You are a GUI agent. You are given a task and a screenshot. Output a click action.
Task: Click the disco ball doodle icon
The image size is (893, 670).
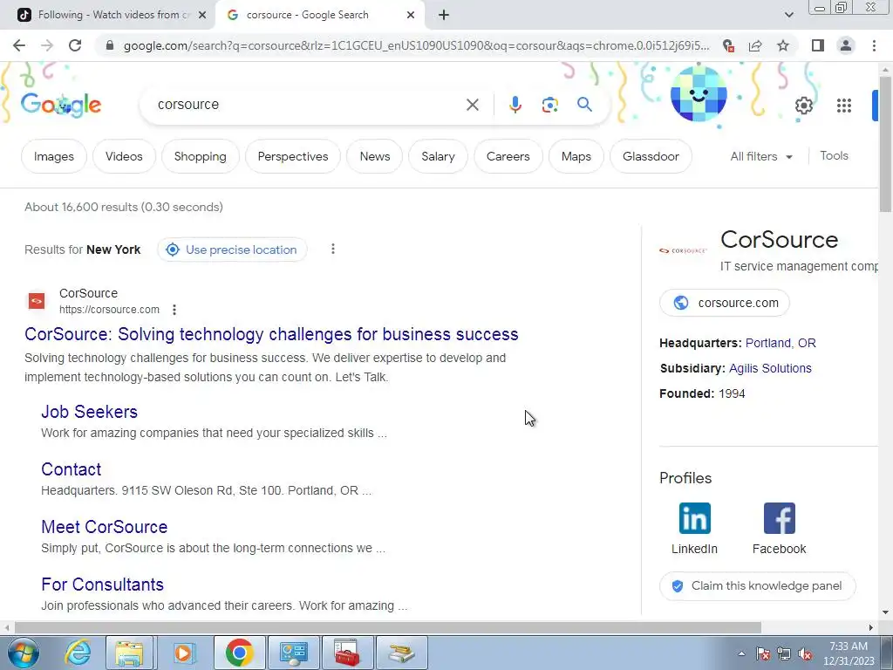[699, 94]
